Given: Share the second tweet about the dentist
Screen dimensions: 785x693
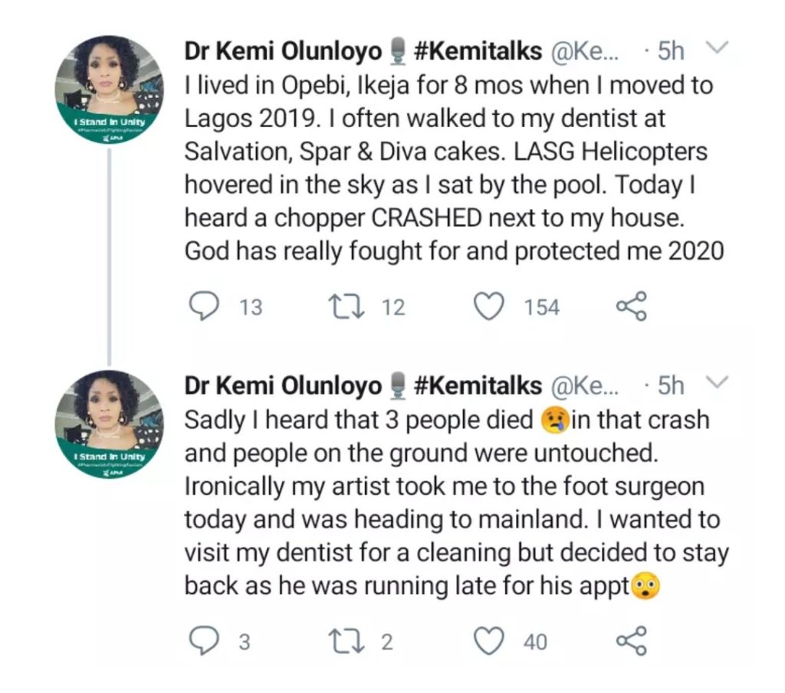Looking at the screenshot, I should (x=632, y=641).
